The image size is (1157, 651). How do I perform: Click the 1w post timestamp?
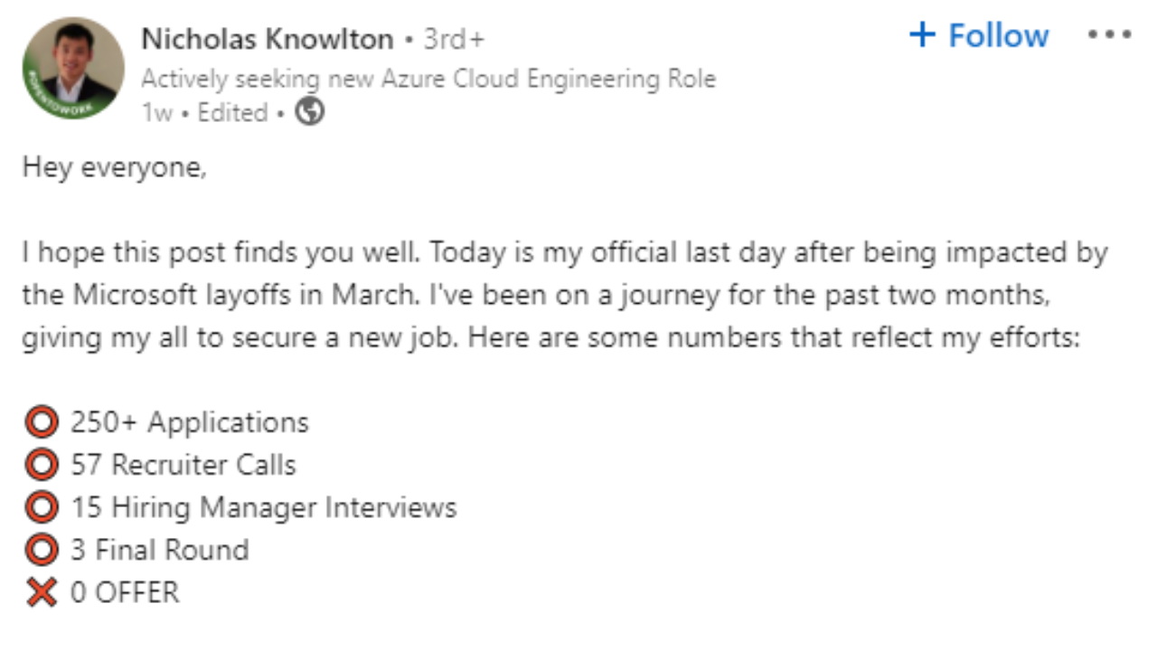coord(155,113)
